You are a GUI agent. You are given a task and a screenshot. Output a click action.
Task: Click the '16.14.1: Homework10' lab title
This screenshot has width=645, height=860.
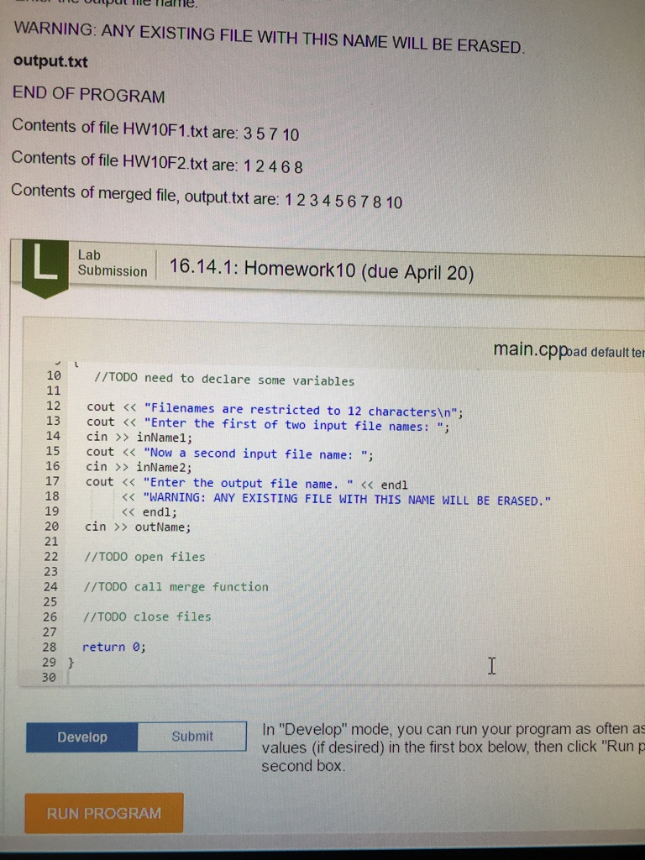(322, 270)
